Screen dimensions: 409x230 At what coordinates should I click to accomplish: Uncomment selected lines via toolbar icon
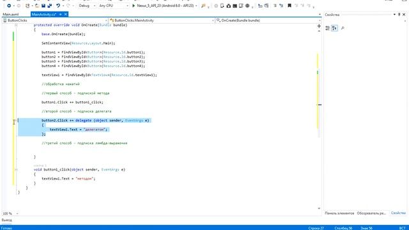point(281,6)
